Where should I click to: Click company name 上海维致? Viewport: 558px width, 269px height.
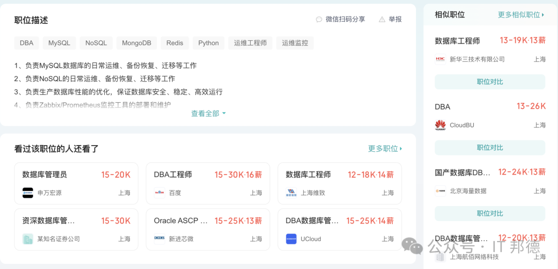click(x=313, y=193)
